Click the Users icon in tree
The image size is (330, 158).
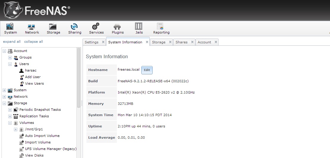[x=16, y=64]
